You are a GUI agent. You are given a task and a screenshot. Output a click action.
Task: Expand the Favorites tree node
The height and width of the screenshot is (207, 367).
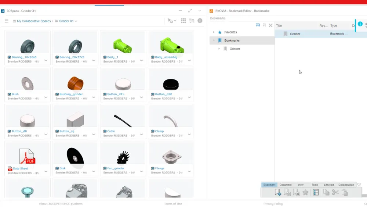point(214,32)
